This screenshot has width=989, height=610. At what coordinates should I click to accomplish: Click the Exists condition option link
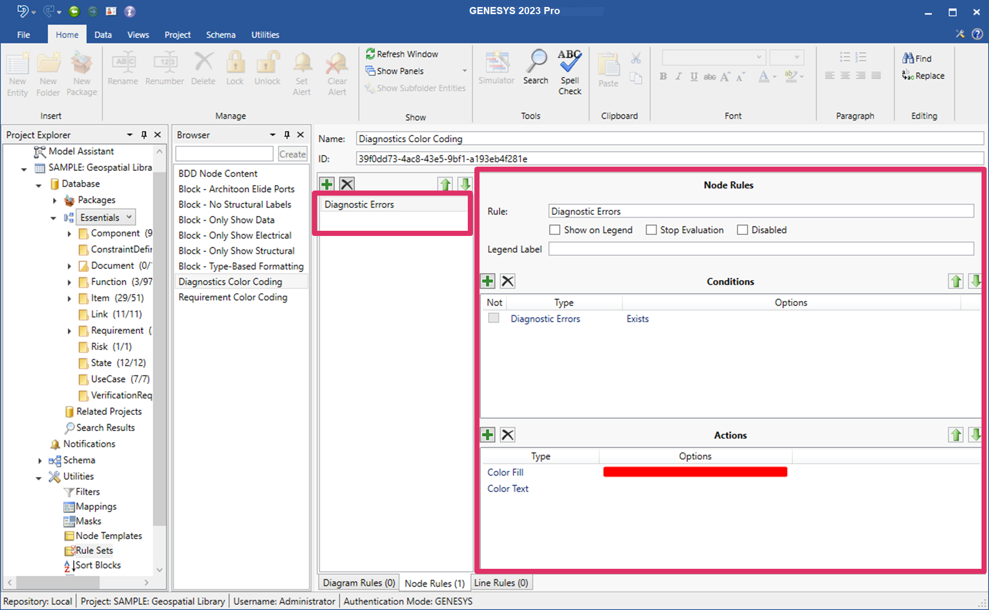click(637, 319)
